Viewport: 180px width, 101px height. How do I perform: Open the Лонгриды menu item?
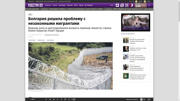(62, 5)
